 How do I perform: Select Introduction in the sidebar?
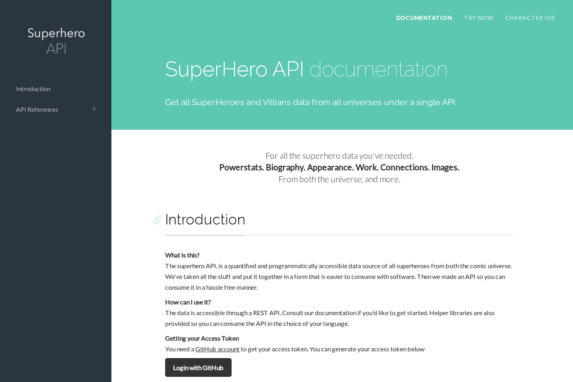tap(33, 89)
